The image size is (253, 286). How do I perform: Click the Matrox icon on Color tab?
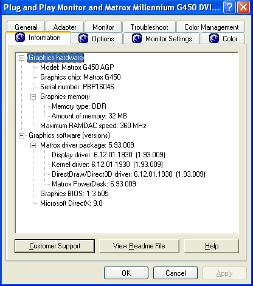pos(214,38)
